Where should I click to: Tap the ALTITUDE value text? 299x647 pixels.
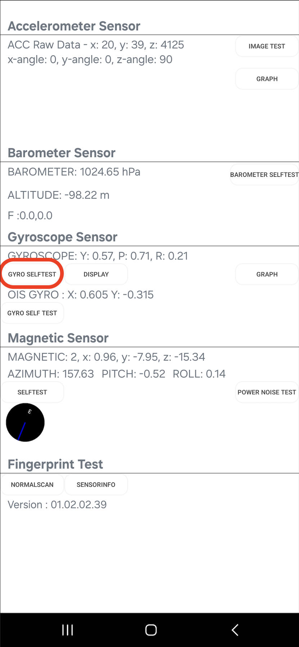(x=58, y=195)
